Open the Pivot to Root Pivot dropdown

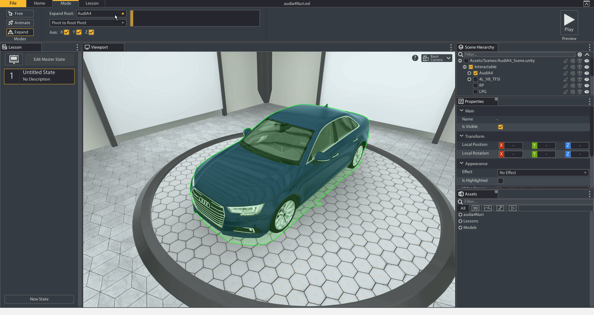88,23
